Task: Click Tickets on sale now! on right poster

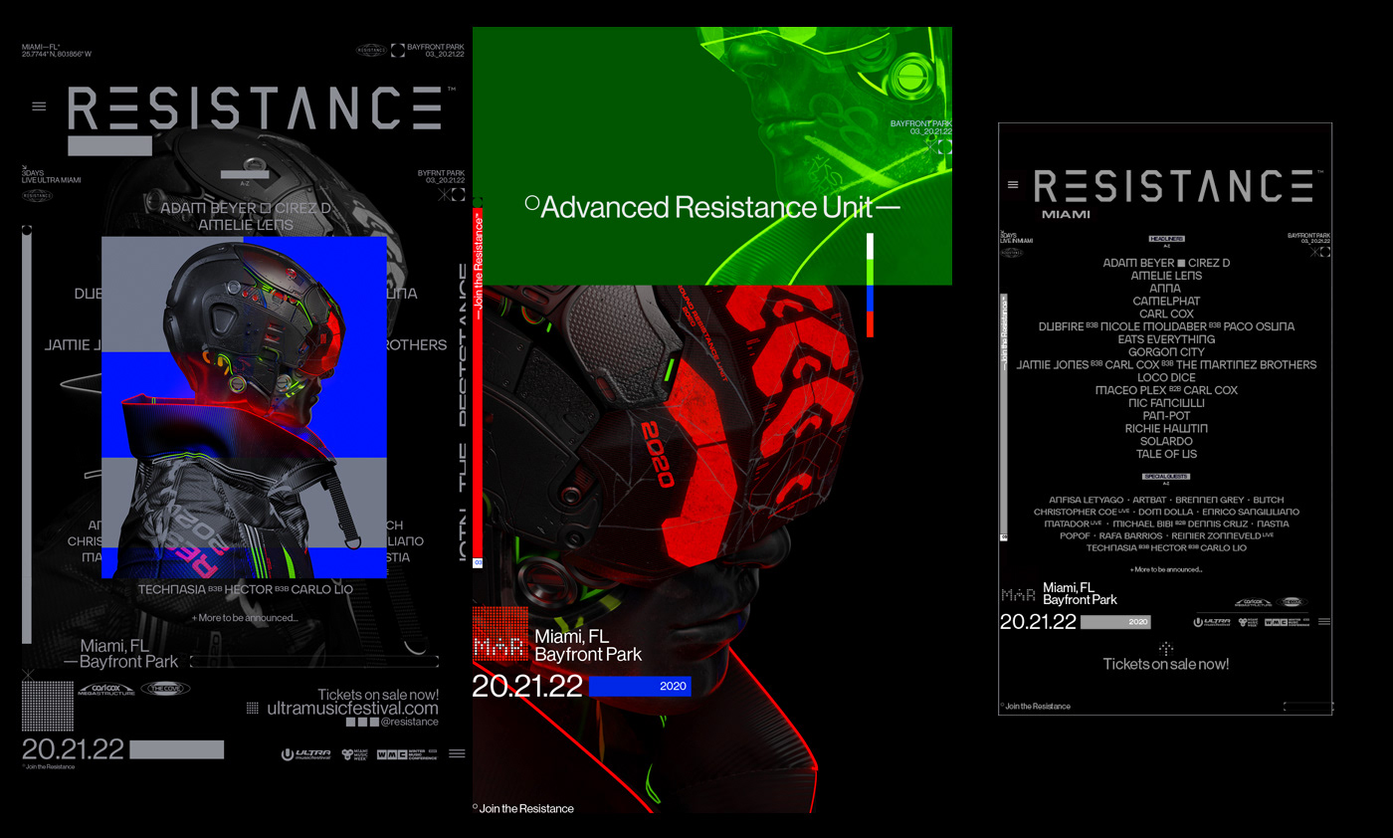Action: pos(1166,664)
